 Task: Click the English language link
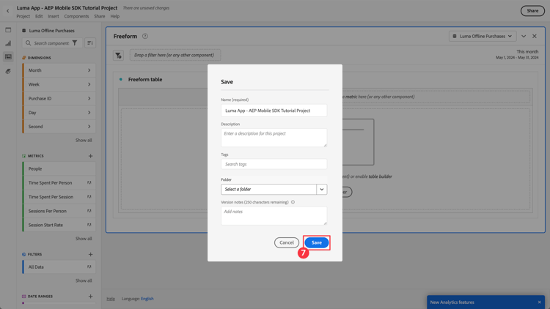[x=147, y=299]
